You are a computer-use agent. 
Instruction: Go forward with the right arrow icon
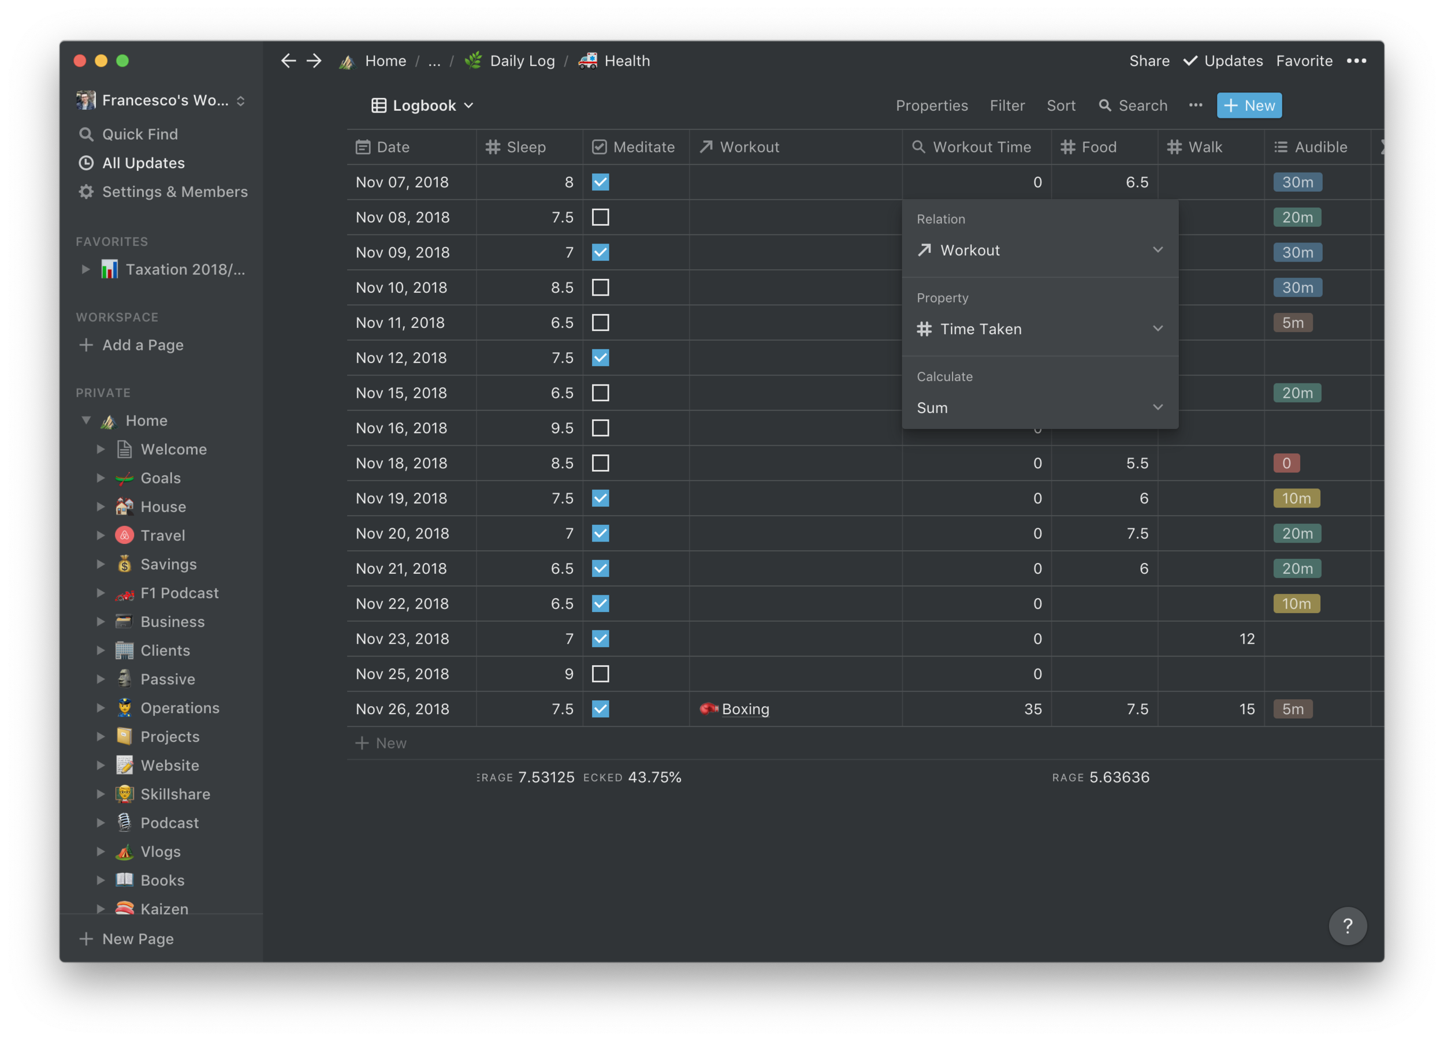click(x=314, y=61)
